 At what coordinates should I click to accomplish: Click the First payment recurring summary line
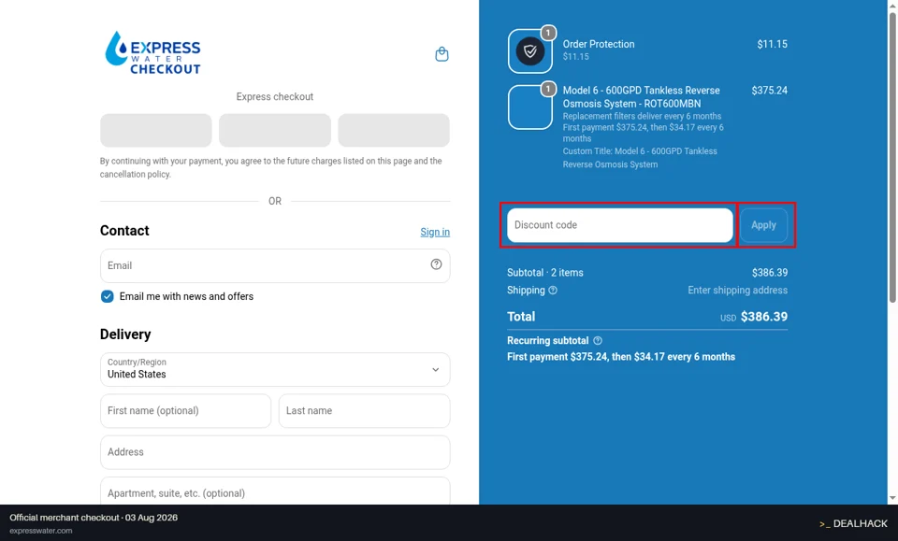pyautogui.click(x=621, y=357)
